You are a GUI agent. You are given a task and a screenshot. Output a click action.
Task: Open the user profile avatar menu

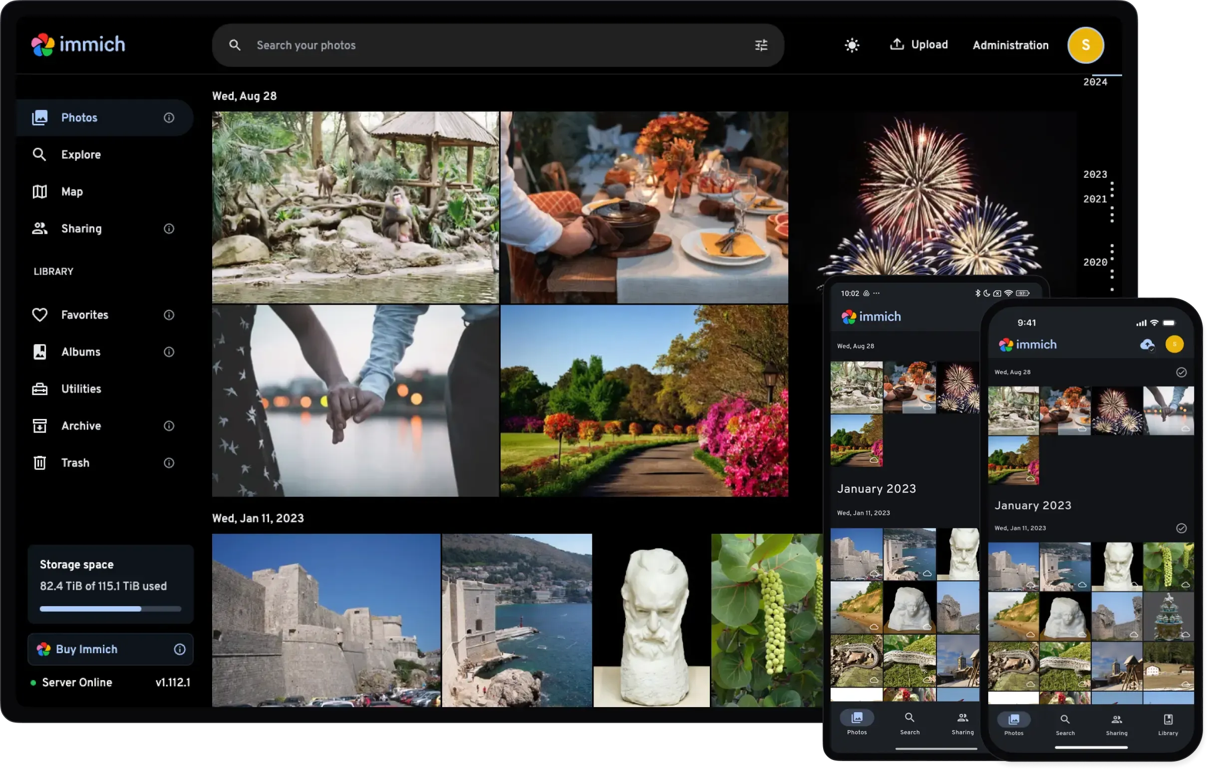1086,45
